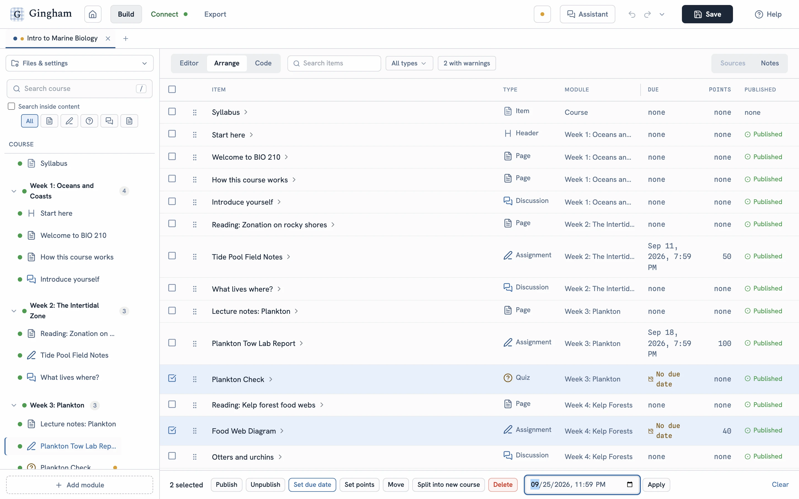The width and height of the screenshot is (799, 499).
Task: Switch to the Code tab
Action: coord(263,63)
